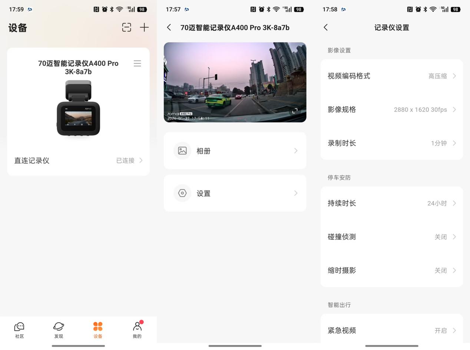Tap chevron on 碰撞侦测 row
470x350 pixels.
pyautogui.click(x=454, y=237)
